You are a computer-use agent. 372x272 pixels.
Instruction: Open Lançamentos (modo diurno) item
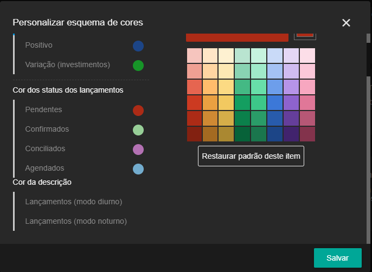pyautogui.click(x=73, y=202)
